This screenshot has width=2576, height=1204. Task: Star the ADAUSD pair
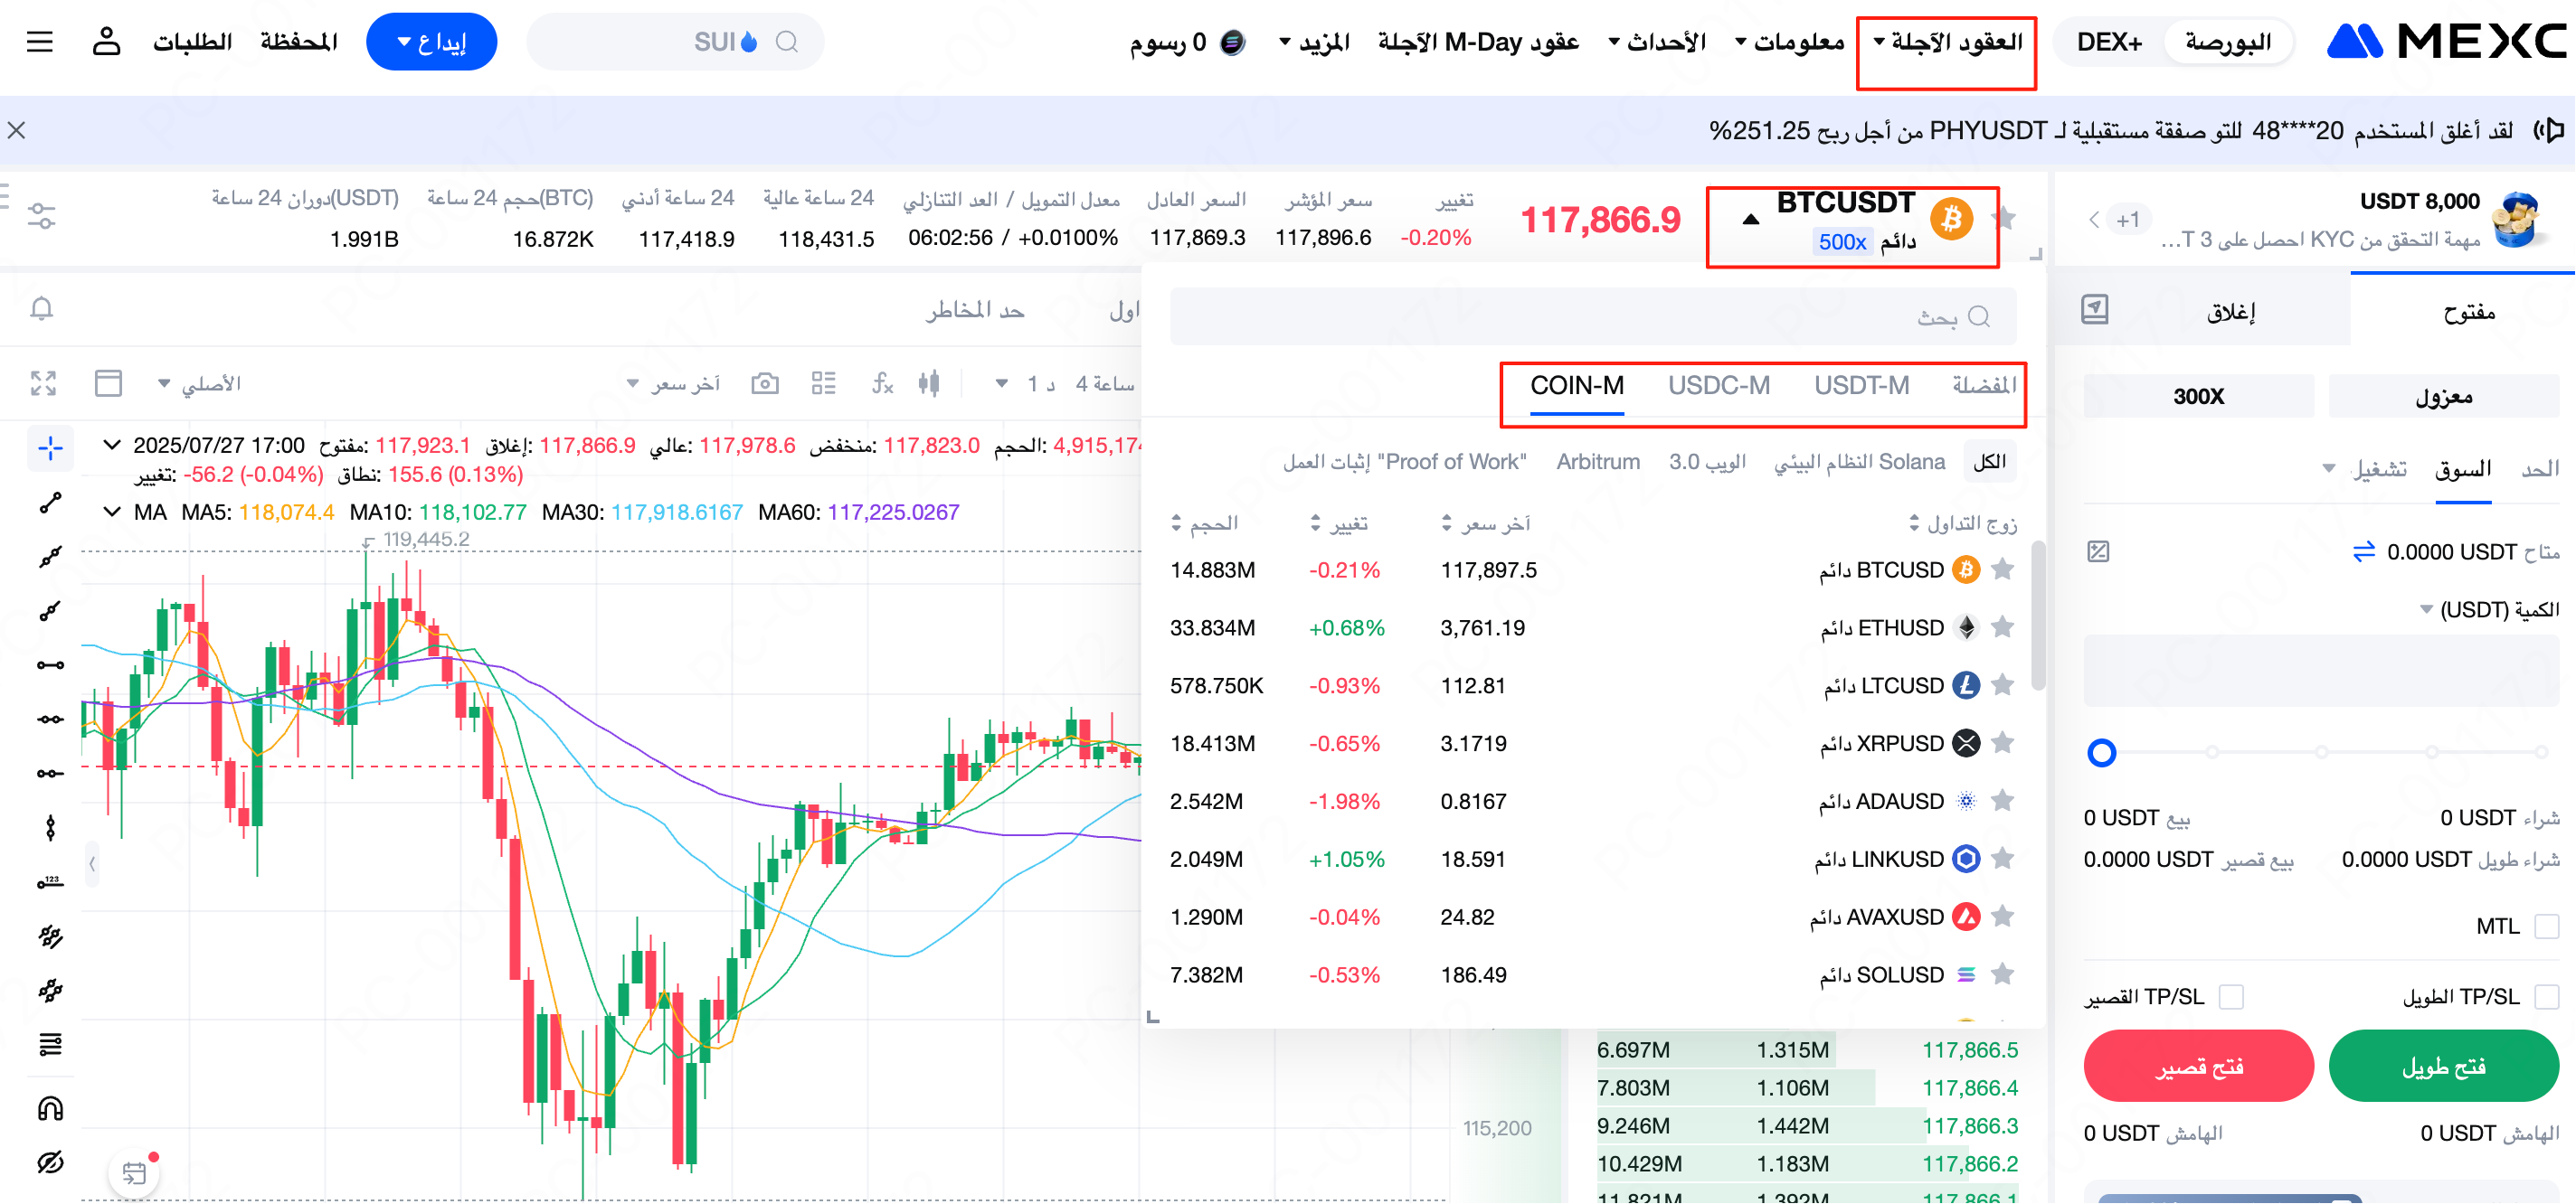point(2002,802)
